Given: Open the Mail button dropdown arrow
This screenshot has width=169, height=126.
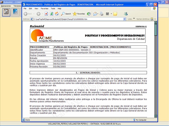Looking at the screenshot, I should tap(98, 14).
